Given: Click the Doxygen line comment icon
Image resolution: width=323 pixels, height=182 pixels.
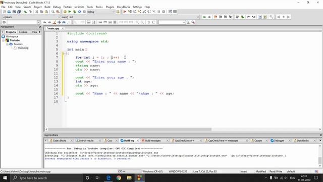Looking at the screenshot, I should pos(253,17).
